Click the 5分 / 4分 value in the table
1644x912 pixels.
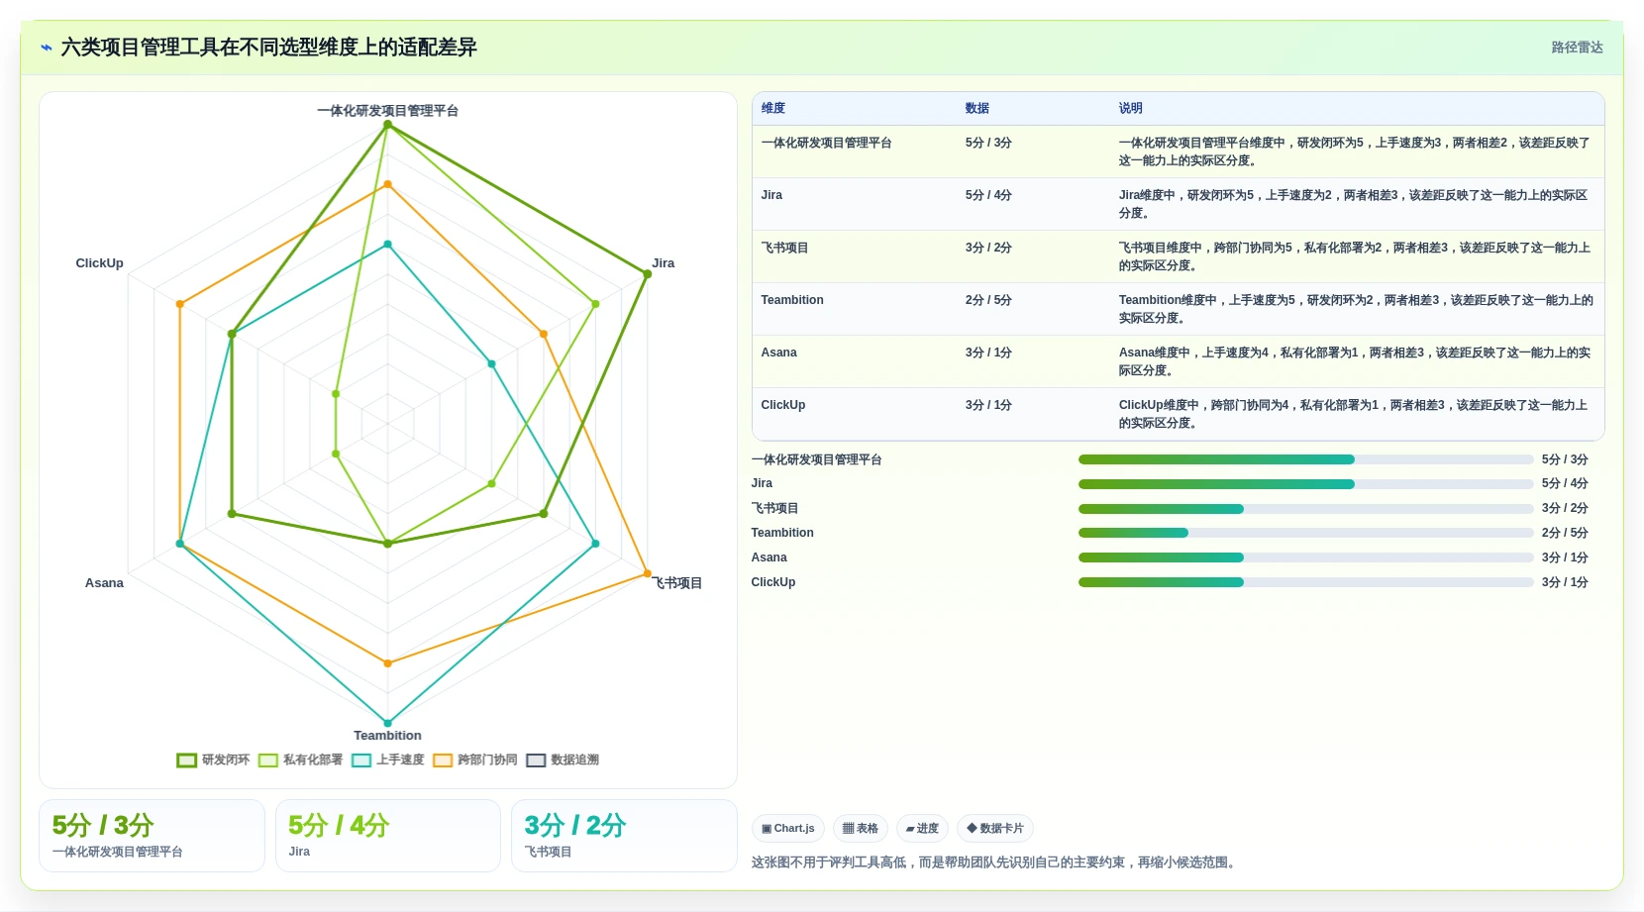point(988,195)
